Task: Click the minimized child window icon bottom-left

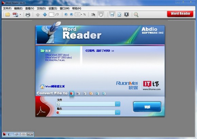Action: click(x=4, y=134)
